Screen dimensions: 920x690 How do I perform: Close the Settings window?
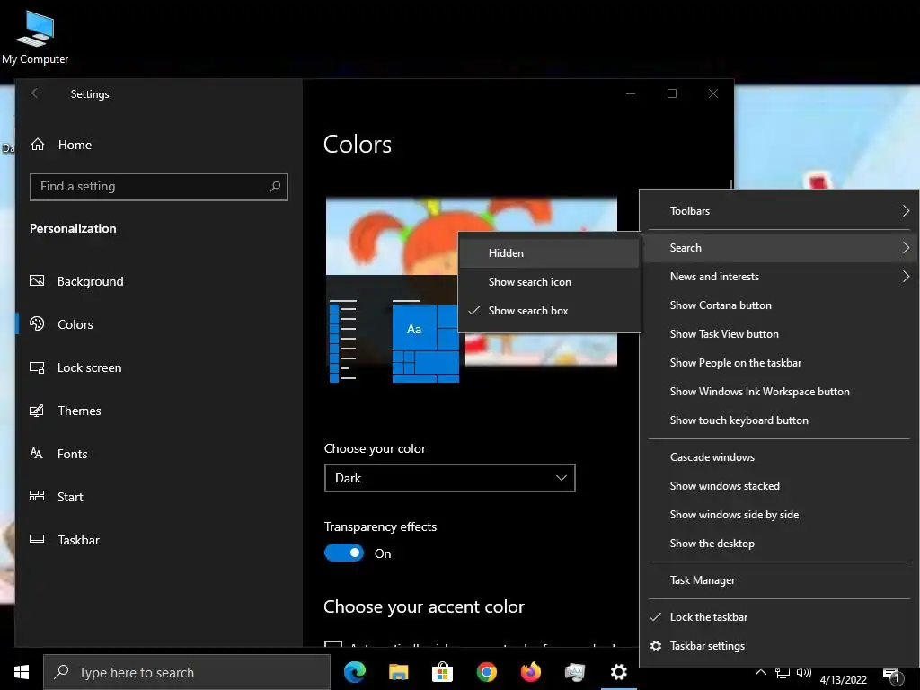pyautogui.click(x=712, y=93)
